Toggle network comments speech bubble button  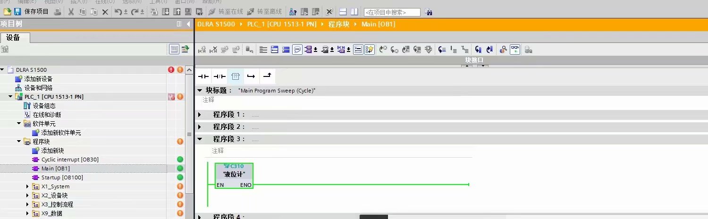click(x=297, y=49)
